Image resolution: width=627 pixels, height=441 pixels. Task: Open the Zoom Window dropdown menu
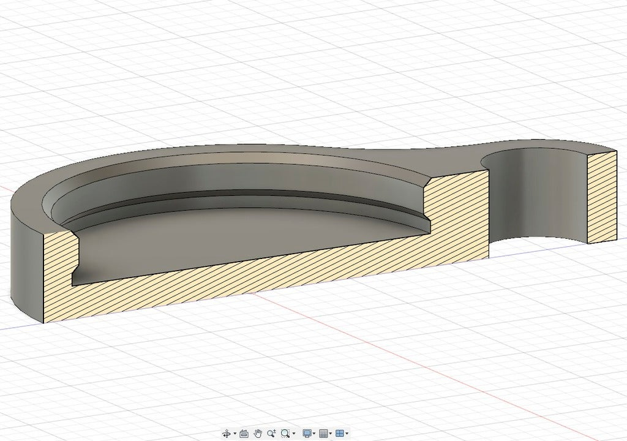(x=295, y=433)
